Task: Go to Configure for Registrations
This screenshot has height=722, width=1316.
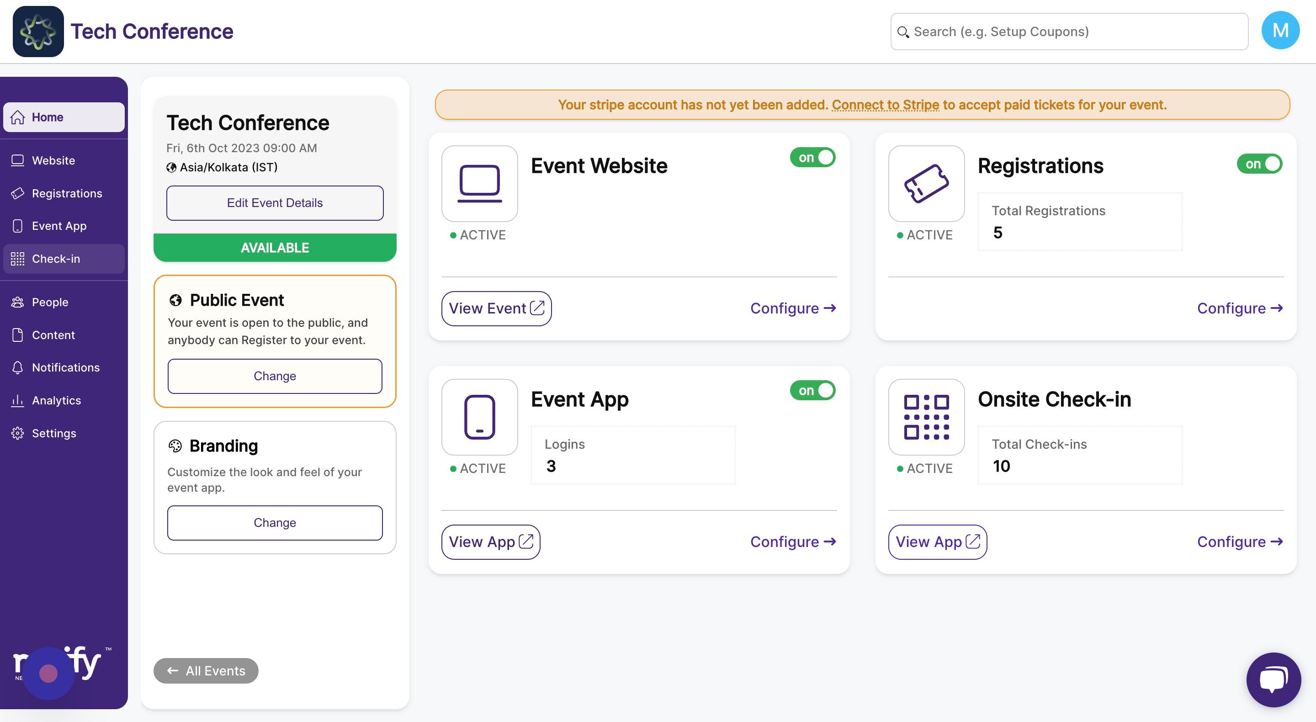Action: (1239, 308)
